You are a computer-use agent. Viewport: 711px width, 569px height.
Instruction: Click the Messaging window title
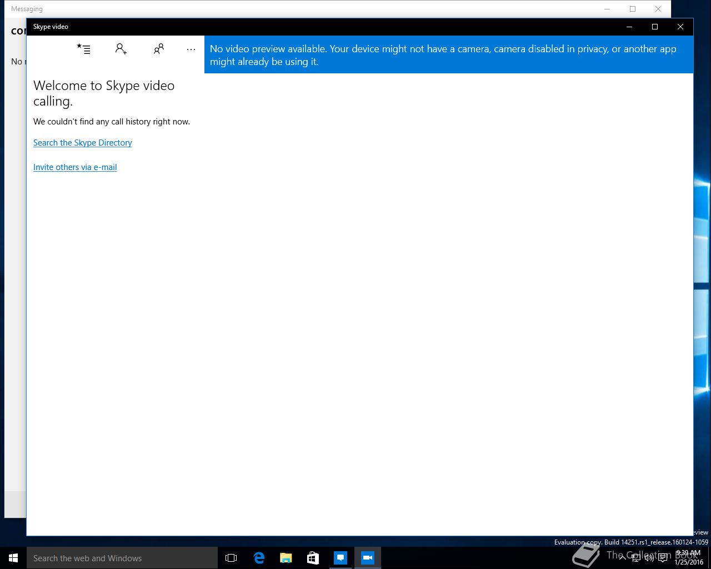point(27,9)
